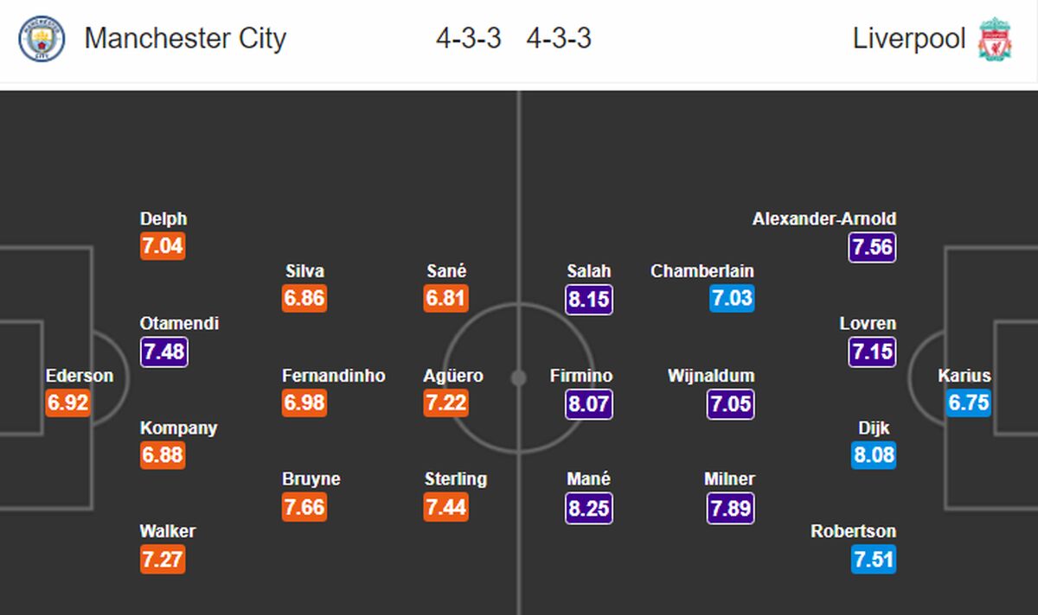Click the Liverpool club crest icon
This screenshot has width=1038, height=615.
(x=996, y=39)
